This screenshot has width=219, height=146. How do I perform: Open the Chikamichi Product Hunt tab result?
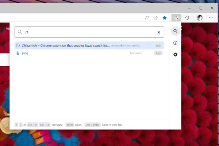(x=89, y=45)
